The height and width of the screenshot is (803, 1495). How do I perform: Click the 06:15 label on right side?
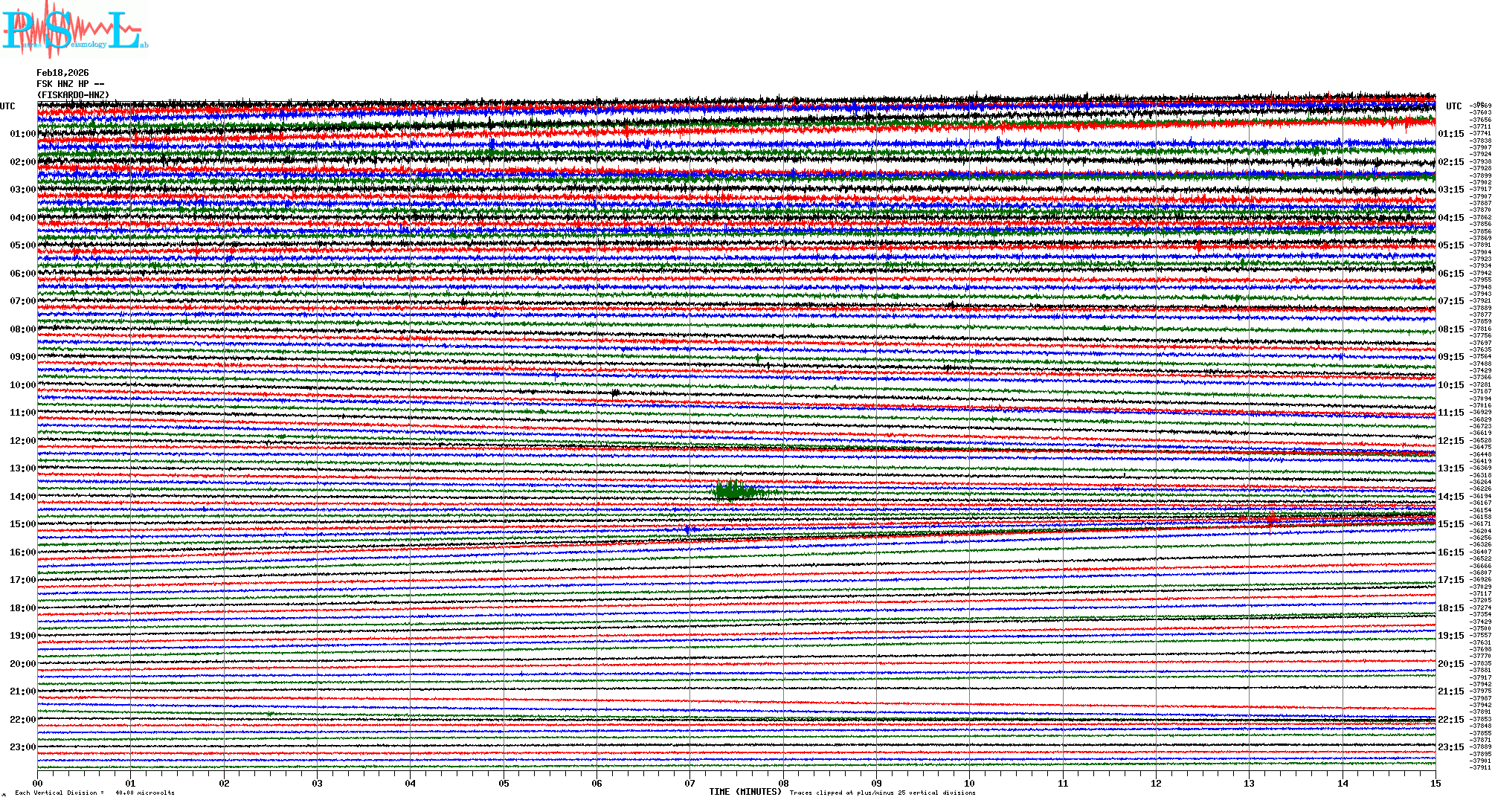pyautogui.click(x=1450, y=274)
